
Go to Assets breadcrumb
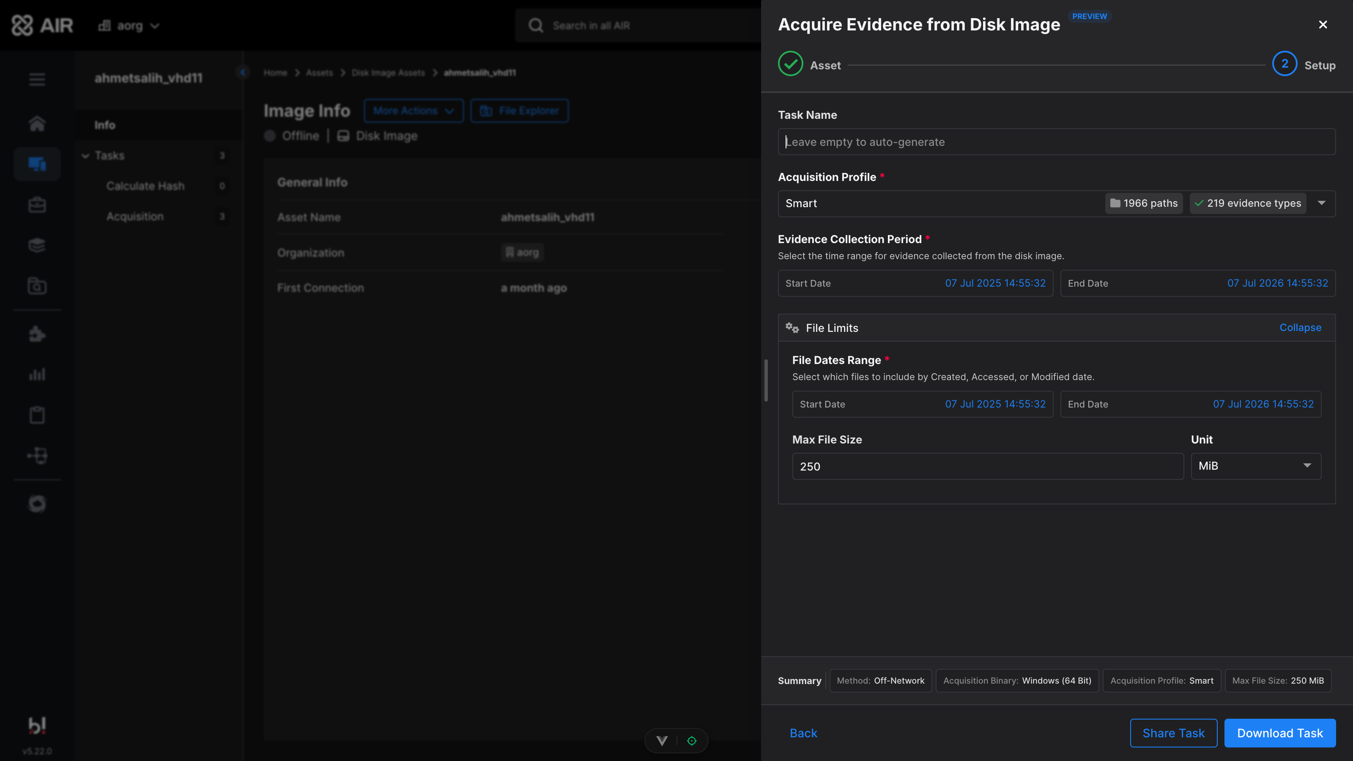[x=319, y=72]
